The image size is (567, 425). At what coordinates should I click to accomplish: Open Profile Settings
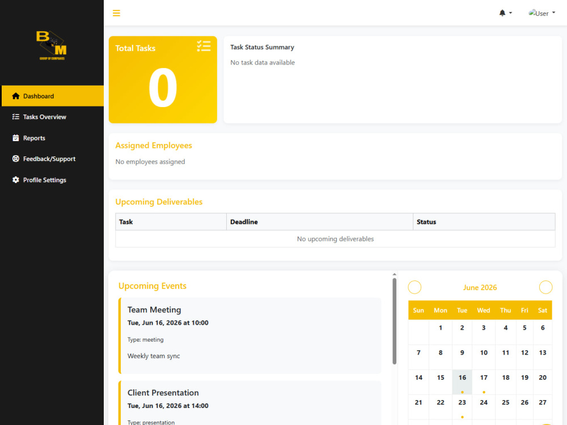tap(52, 180)
